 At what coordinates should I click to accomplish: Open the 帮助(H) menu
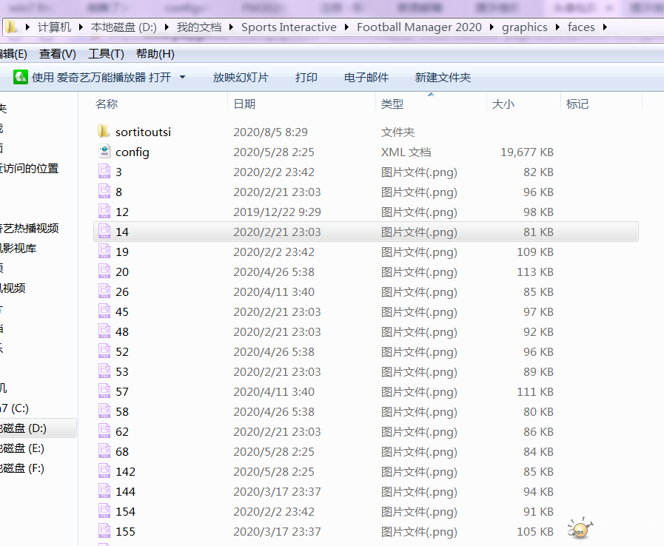[155, 54]
